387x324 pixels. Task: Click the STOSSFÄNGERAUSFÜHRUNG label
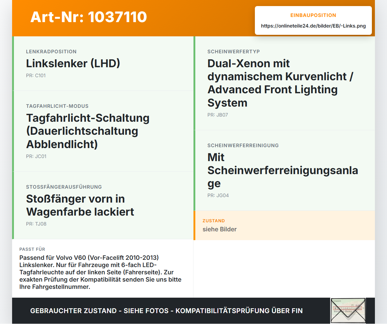click(64, 187)
